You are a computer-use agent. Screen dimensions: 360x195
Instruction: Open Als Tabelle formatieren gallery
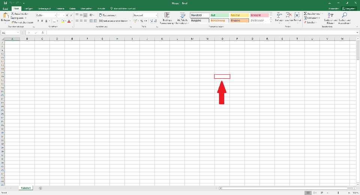point(182,18)
